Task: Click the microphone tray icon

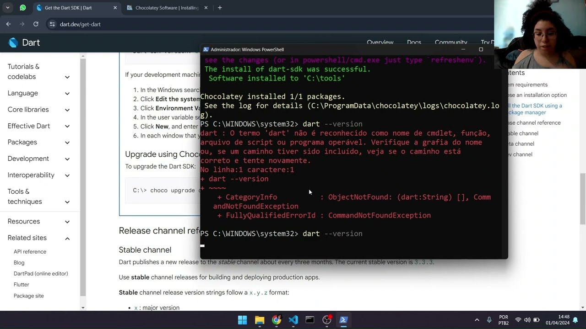Action: [x=489, y=320]
